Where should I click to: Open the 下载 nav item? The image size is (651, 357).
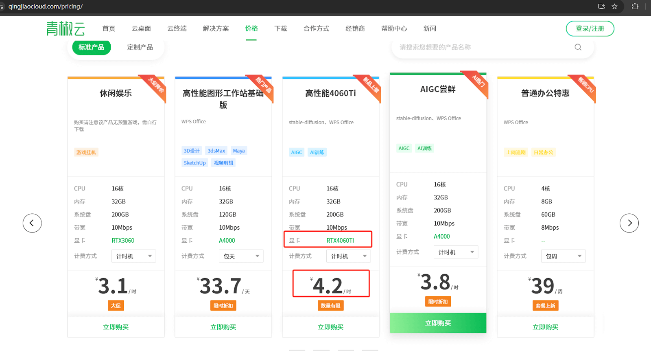click(x=281, y=28)
